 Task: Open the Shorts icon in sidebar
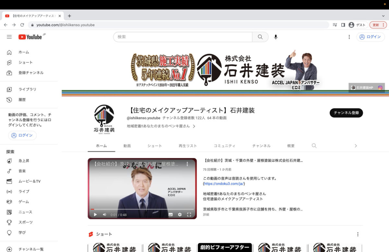click(9, 62)
